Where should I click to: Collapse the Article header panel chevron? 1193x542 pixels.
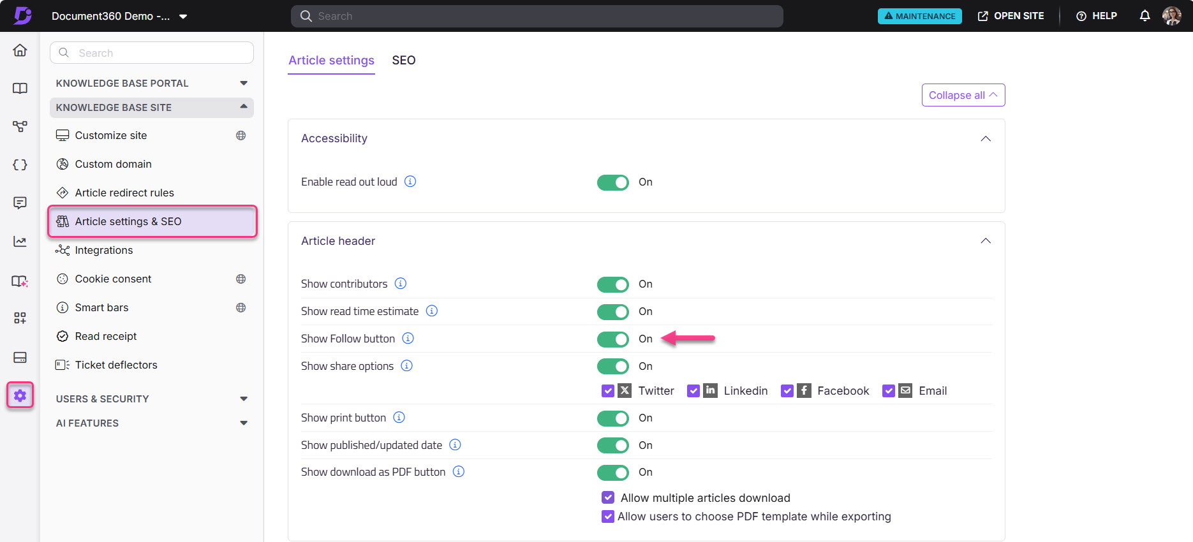986,240
